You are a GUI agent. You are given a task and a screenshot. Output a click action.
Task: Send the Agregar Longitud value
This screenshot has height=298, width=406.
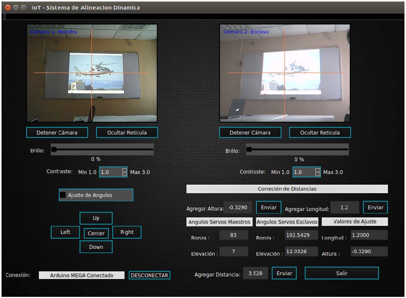pyautogui.click(x=375, y=207)
